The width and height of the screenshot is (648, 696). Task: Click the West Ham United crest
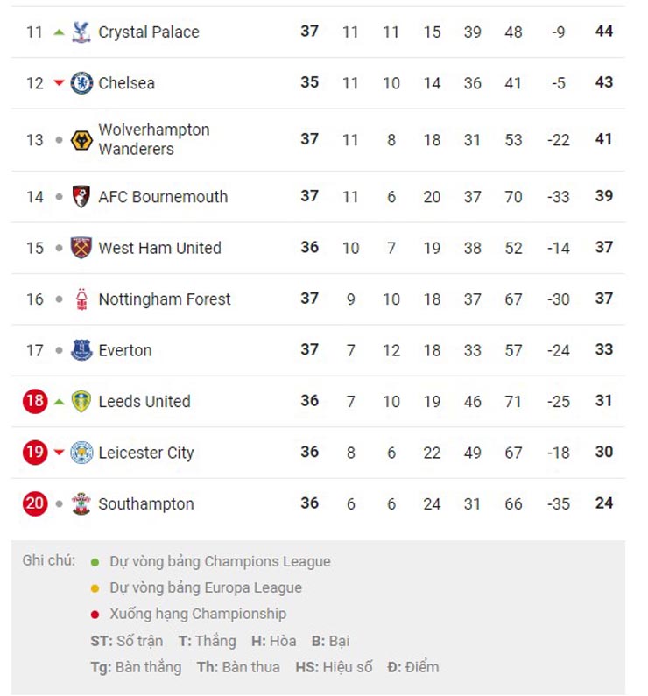(x=81, y=248)
